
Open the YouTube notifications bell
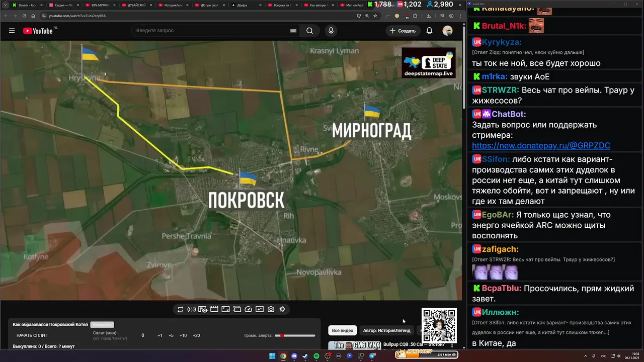429,31
